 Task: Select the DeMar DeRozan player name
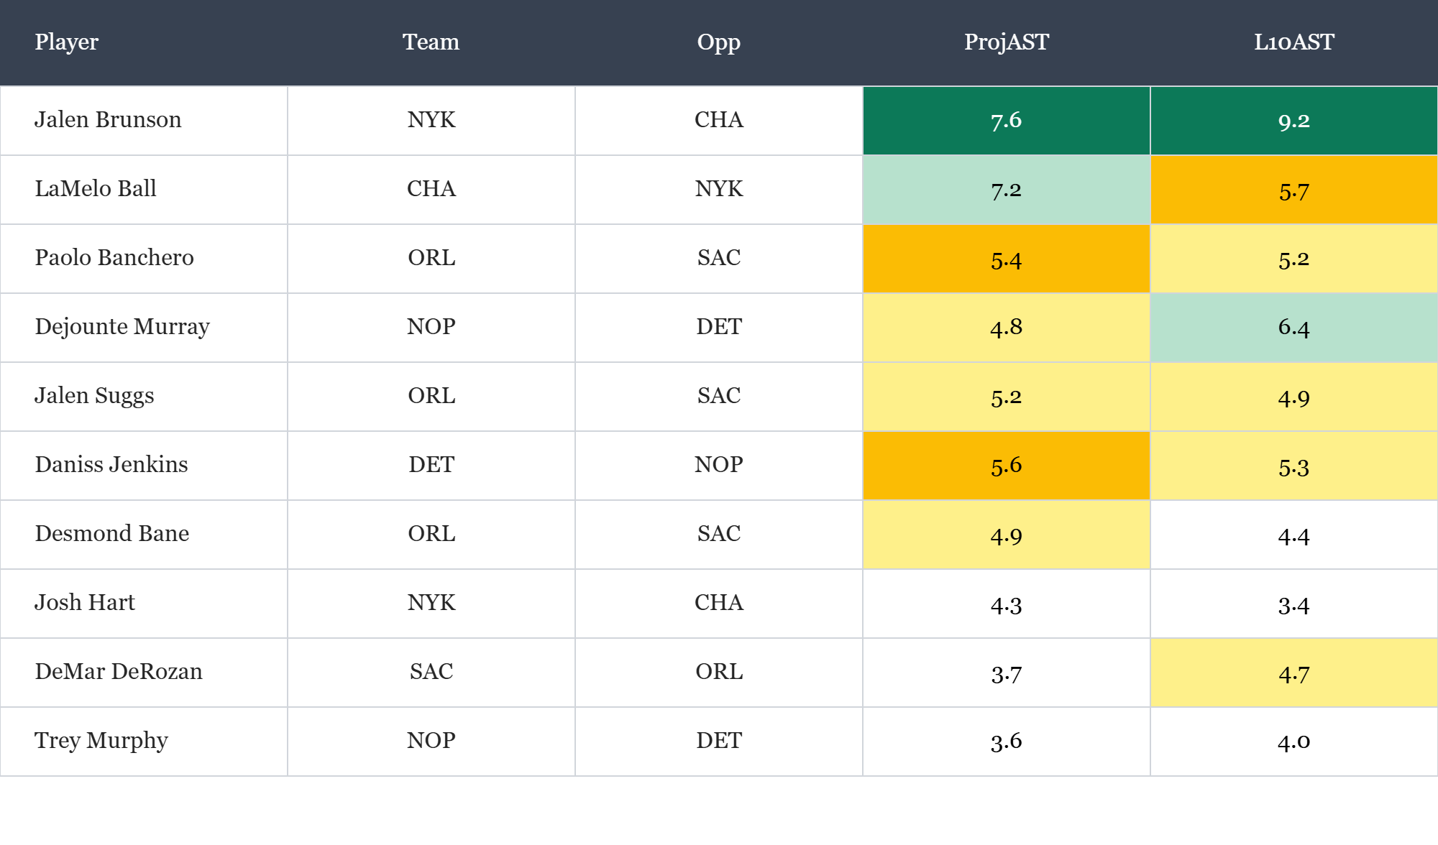coord(119,672)
